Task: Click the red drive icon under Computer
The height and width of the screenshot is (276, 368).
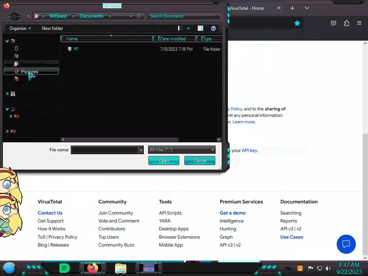Action: (17, 116)
